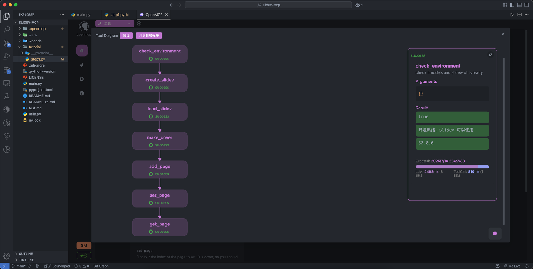Split the editor layout icon
533x269 pixels.
click(x=519, y=15)
